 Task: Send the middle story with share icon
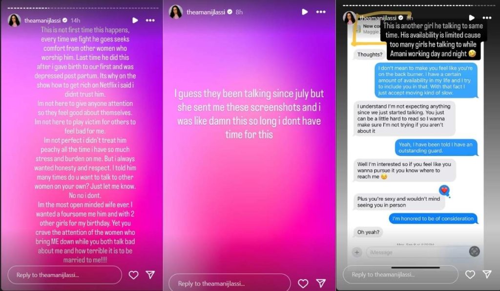click(x=321, y=283)
